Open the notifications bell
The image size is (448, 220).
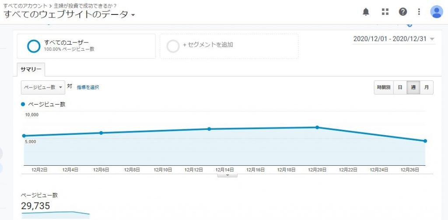point(366,12)
